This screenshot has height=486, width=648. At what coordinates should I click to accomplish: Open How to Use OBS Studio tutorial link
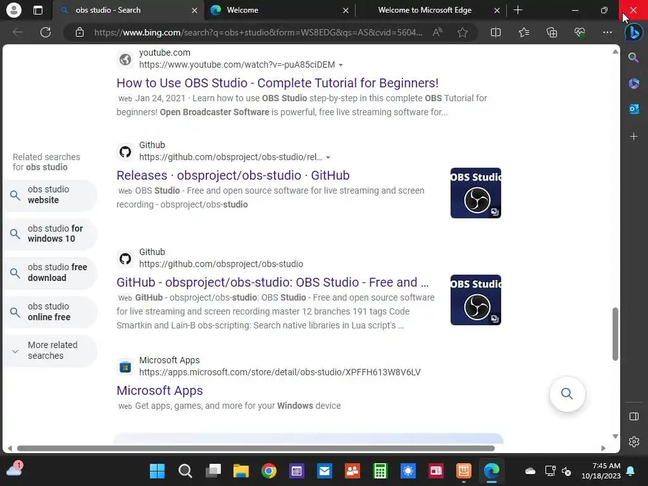pos(277,83)
